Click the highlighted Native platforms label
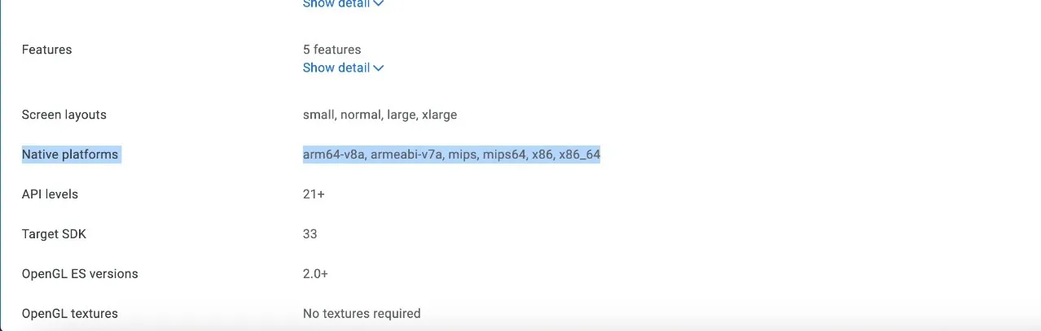 (70, 155)
